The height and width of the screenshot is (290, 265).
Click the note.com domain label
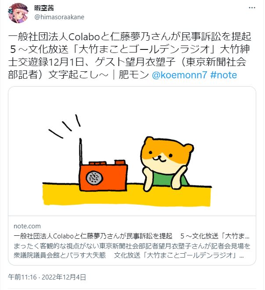coord(27,226)
